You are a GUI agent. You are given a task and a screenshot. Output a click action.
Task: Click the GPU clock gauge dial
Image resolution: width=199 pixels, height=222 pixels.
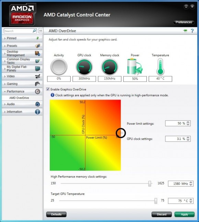click(x=84, y=67)
